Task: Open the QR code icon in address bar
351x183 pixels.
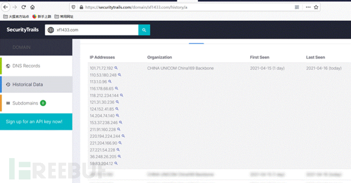Action: pyautogui.click(x=297, y=7)
